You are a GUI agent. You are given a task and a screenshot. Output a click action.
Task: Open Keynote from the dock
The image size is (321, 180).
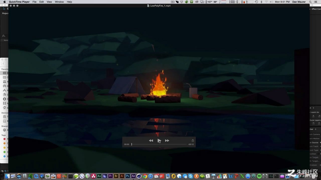(213, 176)
